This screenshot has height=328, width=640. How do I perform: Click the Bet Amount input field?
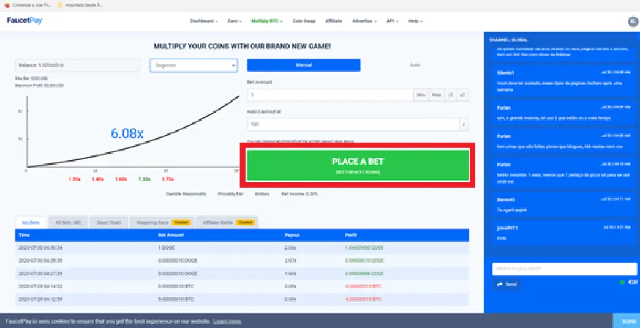[330, 95]
